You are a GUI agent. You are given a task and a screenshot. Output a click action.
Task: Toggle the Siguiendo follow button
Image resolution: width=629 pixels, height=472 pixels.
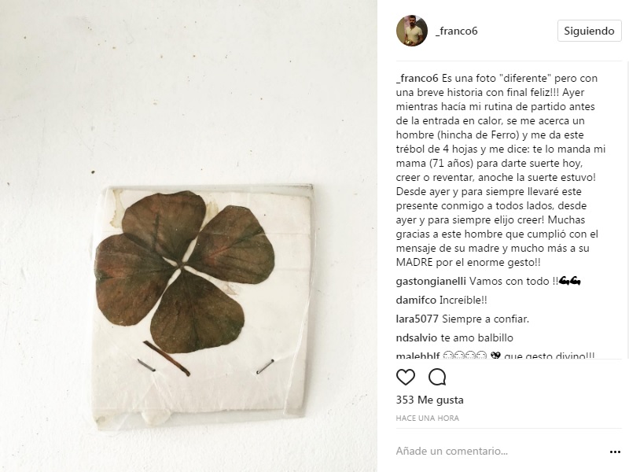coord(589,31)
